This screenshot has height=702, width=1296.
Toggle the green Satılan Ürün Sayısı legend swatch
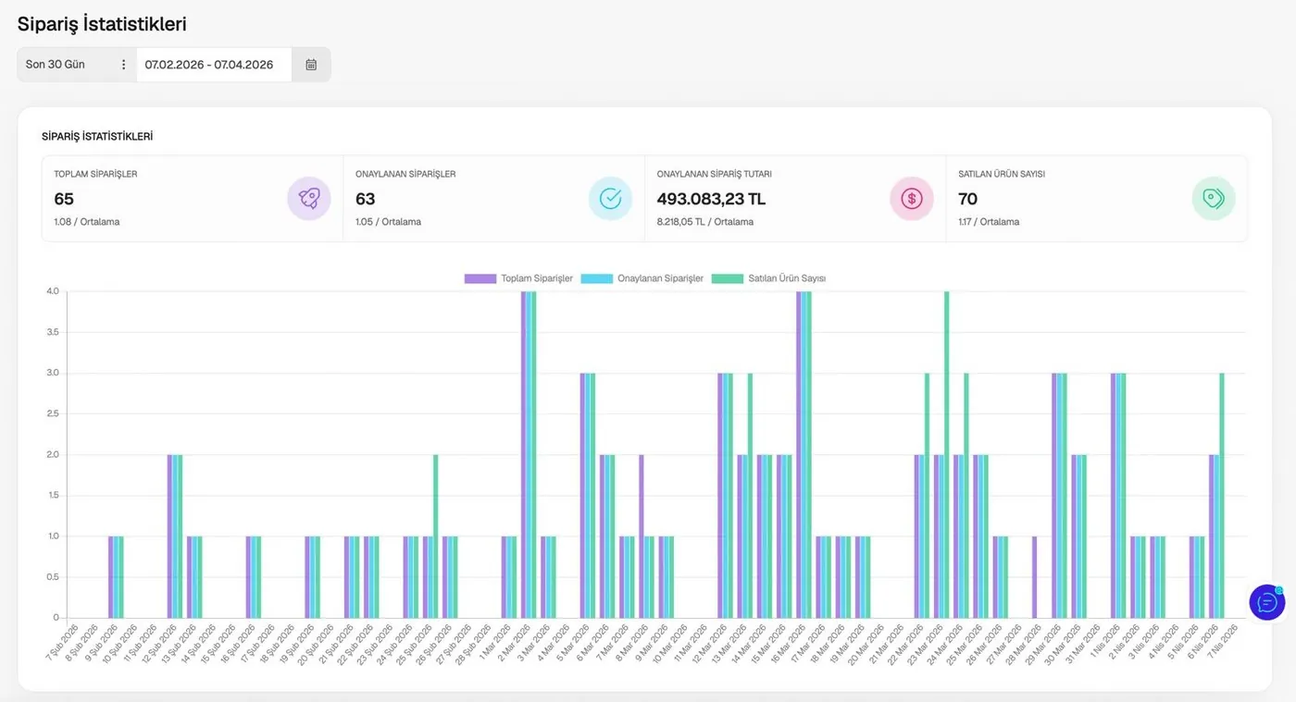(x=728, y=278)
